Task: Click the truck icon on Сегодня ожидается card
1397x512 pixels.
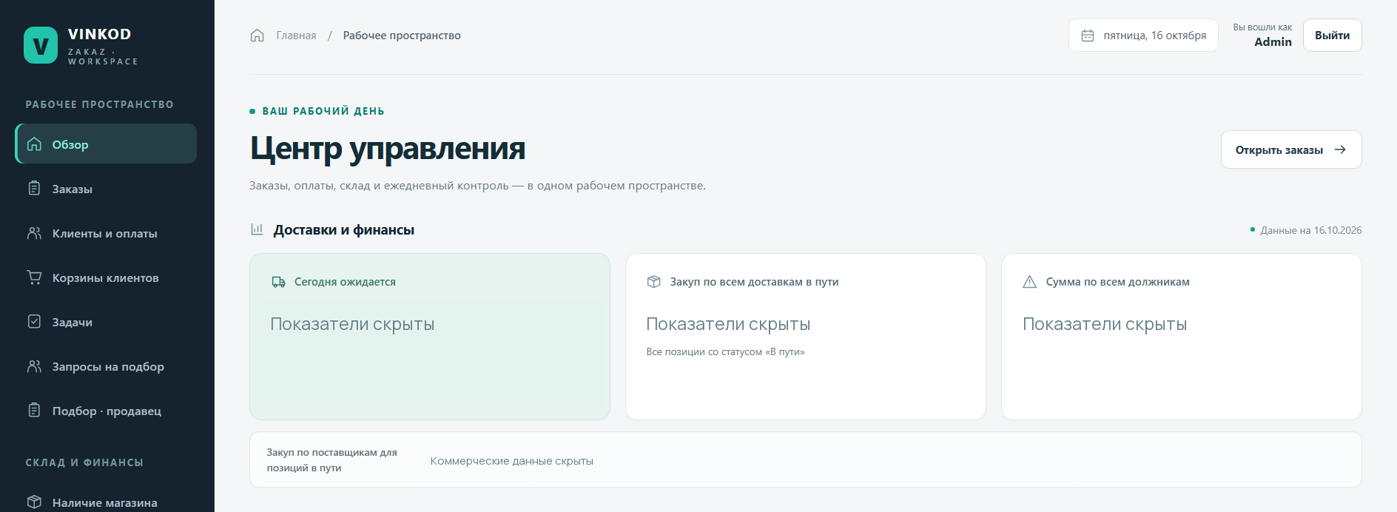Action: [278, 282]
